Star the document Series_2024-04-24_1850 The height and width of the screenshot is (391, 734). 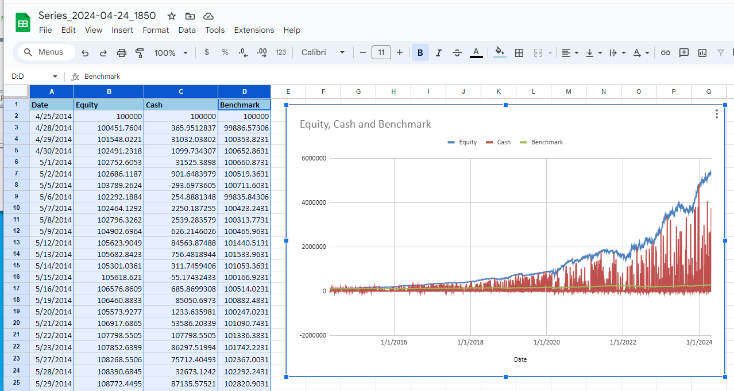[171, 16]
